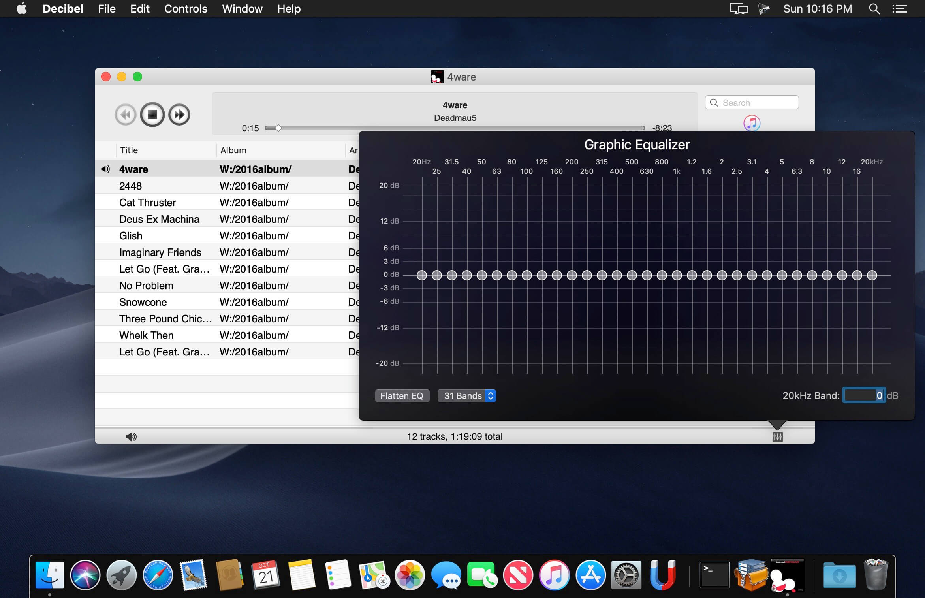The width and height of the screenshot is (925, 598).
Task: Open Decibel app icon in dock
Action: (787, 575)
